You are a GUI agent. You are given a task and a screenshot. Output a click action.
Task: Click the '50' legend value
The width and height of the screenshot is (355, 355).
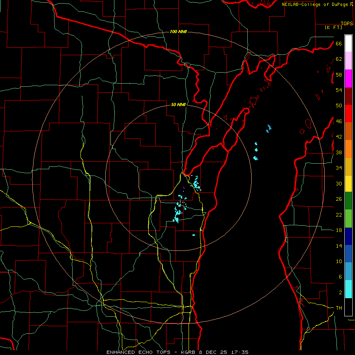[339, 106]
